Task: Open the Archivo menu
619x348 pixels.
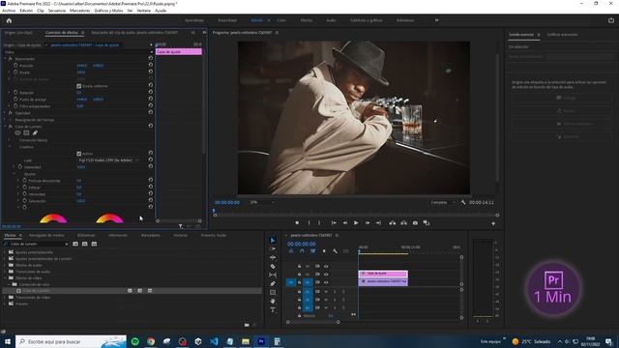Action: pyautogui.click(x=9, y=11)
